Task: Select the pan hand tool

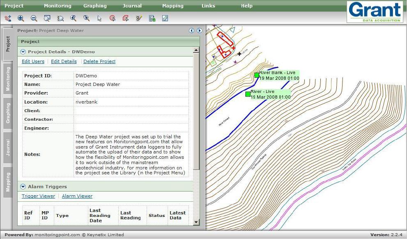Action: 8,18
